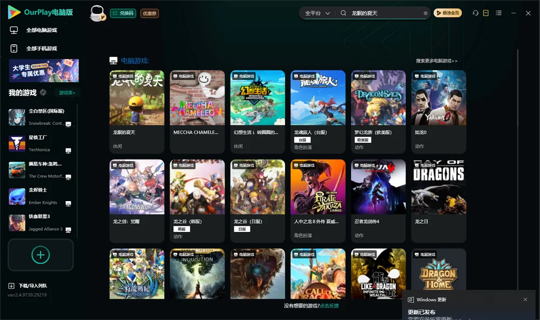The width and height of the screenshot is (540, 320).
Task: Open the 人中之龙8外传 Pirate Yakuza card
Action: point(318,201)
